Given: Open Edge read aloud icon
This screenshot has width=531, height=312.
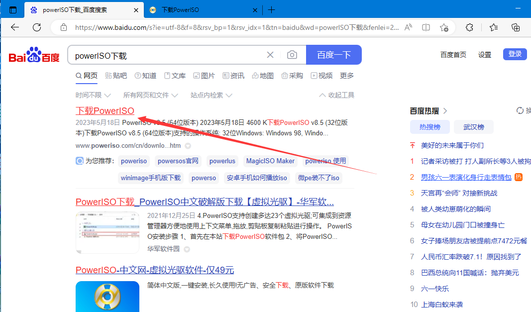Looking at the screenshot, I should point(409,27).
